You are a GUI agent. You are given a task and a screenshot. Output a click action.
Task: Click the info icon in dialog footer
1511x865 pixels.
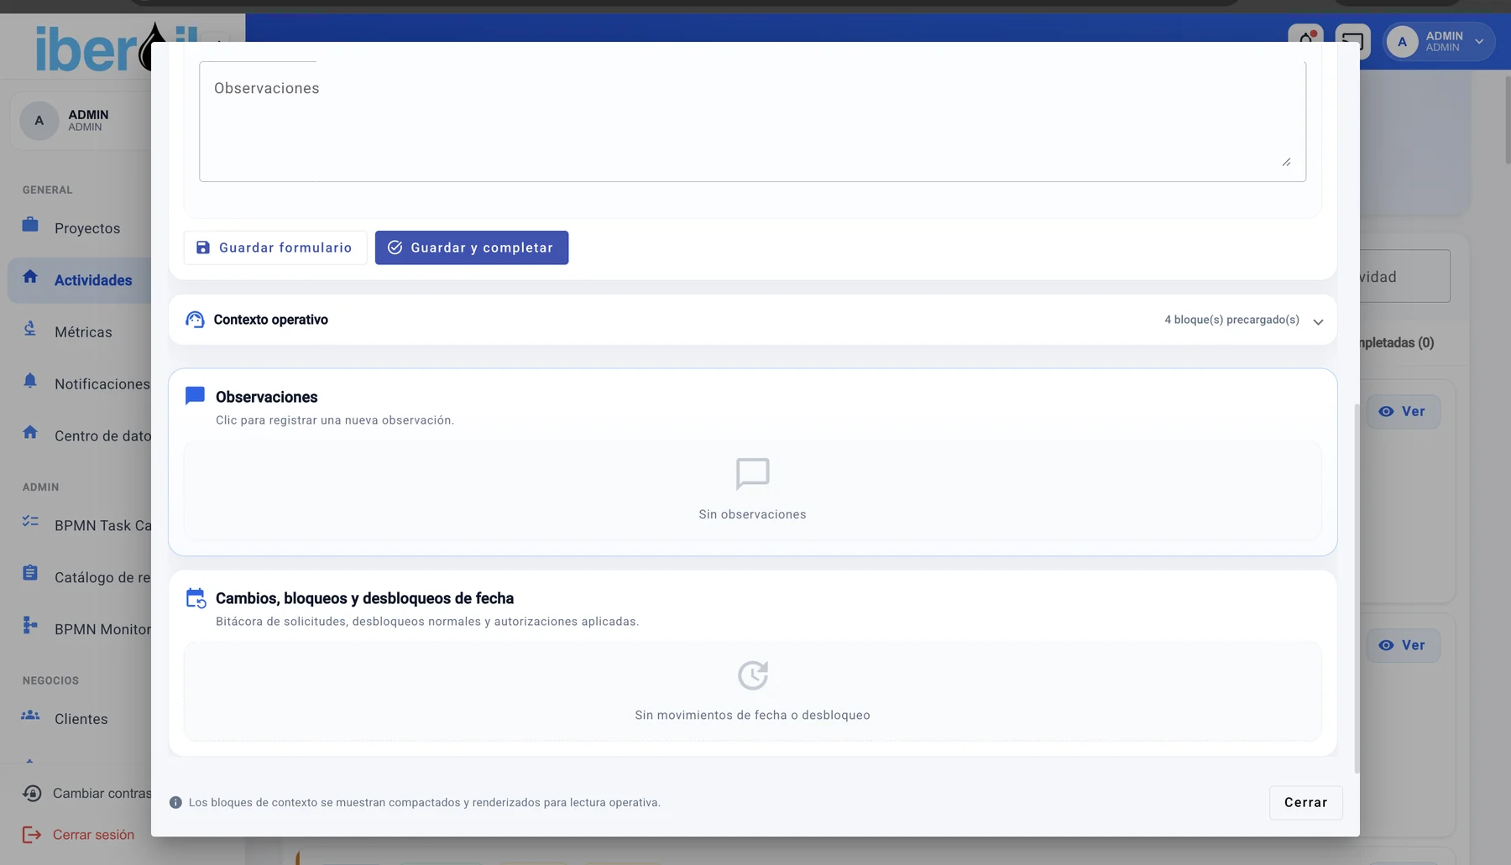tap(175, 803)
